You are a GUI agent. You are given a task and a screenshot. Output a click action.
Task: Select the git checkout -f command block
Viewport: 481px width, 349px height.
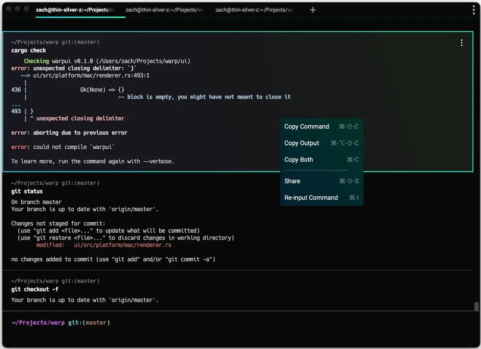(x=35, y=289)
